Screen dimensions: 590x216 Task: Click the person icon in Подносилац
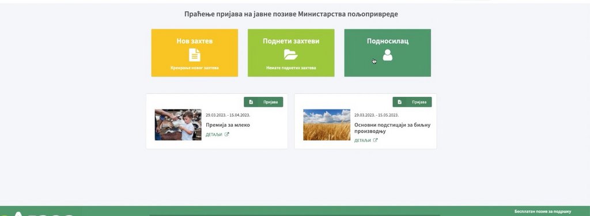pos(388,55)
